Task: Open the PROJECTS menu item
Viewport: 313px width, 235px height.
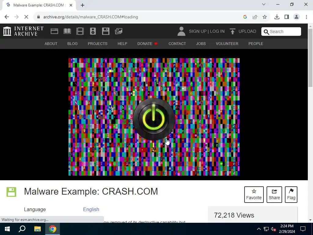Action: coord(98,43)
